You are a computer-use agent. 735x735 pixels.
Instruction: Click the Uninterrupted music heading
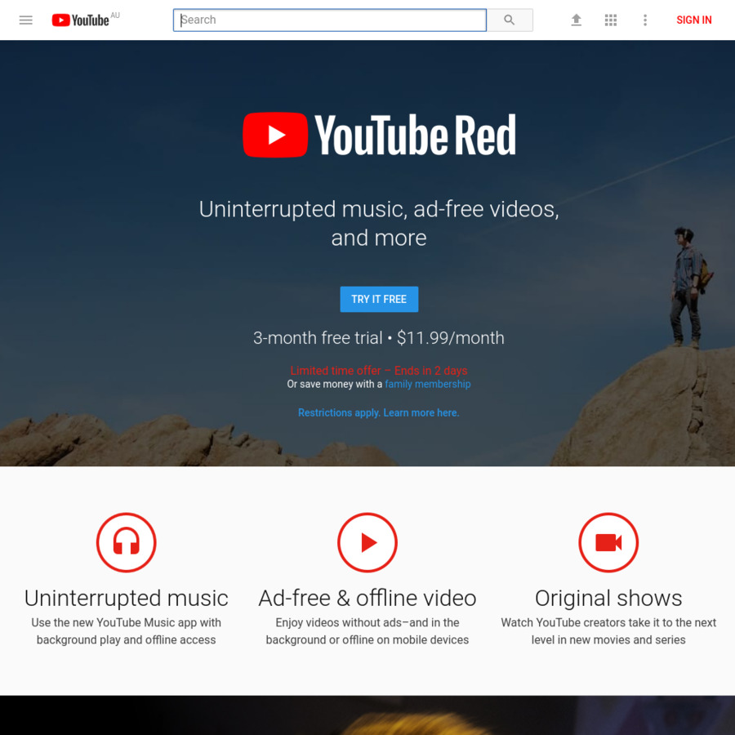point(126,598)
